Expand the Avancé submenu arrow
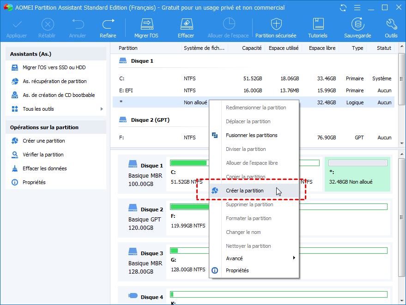Viewport: 406px width, 305px height. tap(294, 257)
